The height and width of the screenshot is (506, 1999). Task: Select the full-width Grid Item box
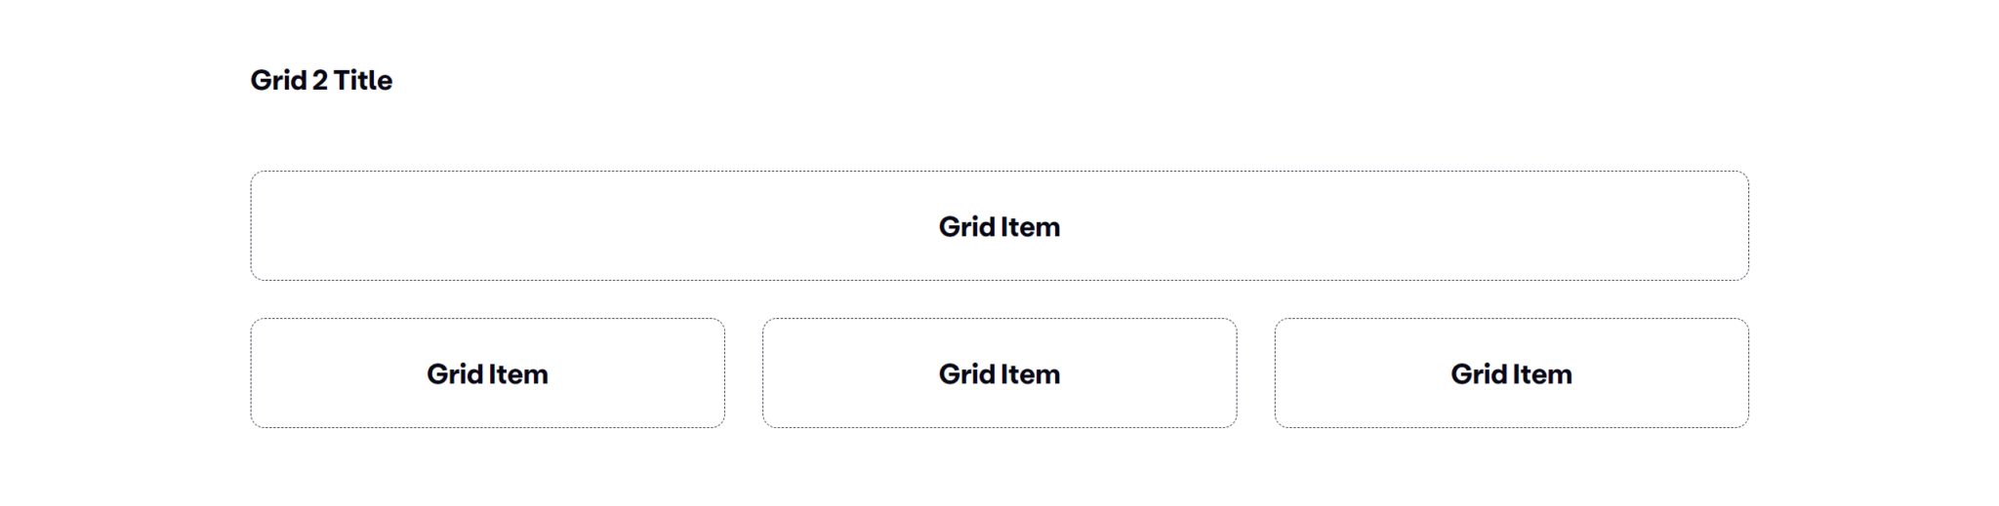point(586,226)
